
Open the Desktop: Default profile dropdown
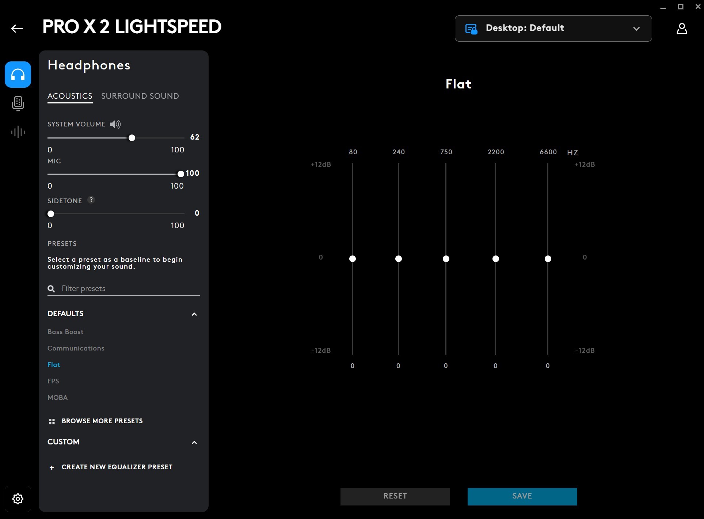553,29
